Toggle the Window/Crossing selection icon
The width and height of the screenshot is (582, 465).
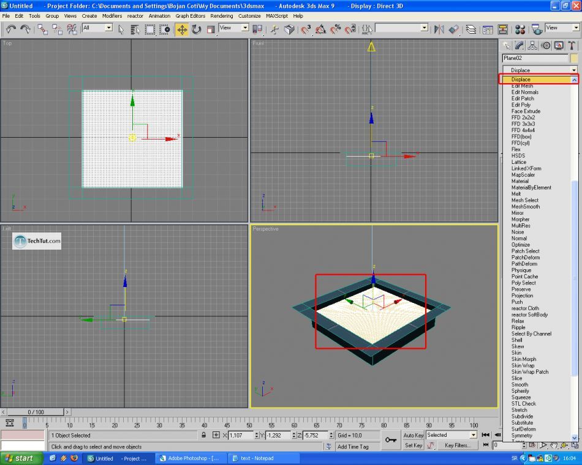pos(164,29)
